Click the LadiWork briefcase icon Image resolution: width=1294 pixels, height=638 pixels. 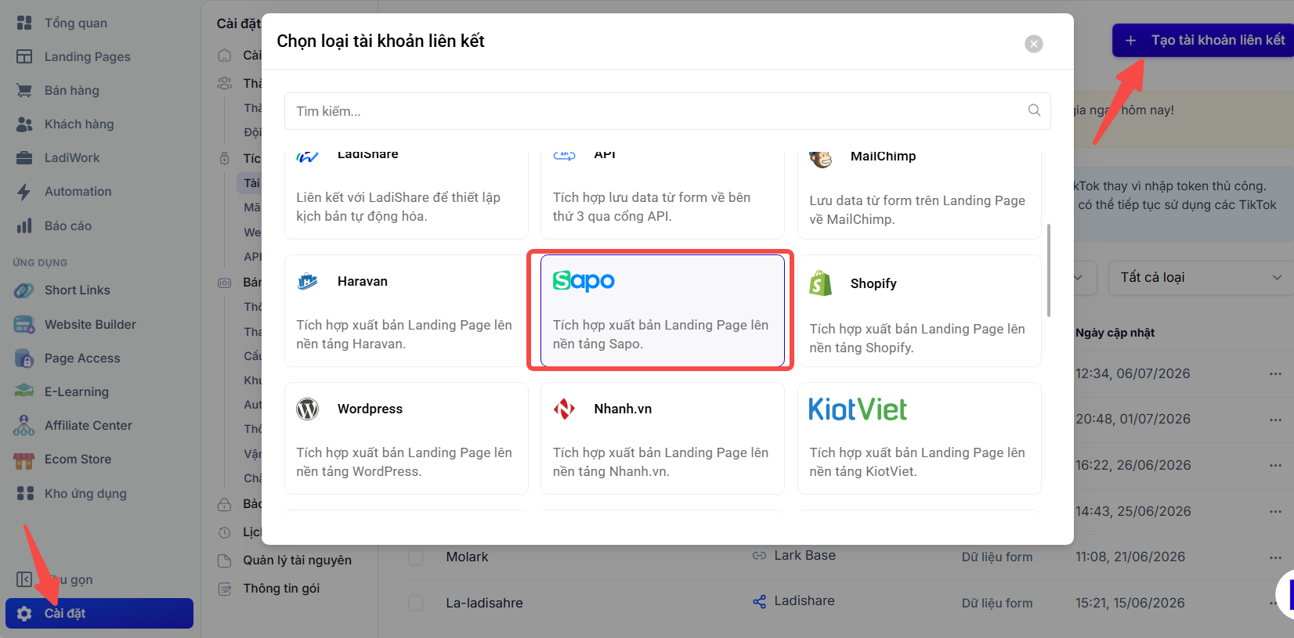24,157
